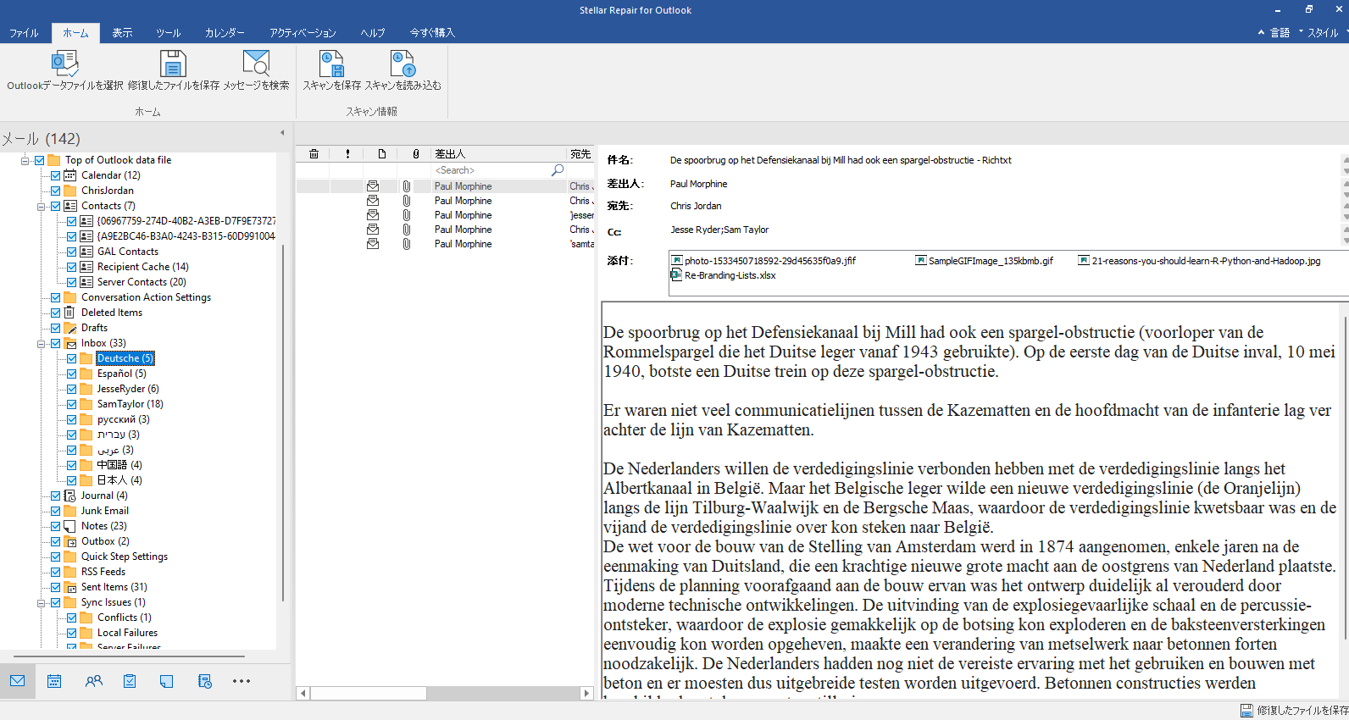Sort messages by sender column header

pyautogui.click(x=498, y=154)
